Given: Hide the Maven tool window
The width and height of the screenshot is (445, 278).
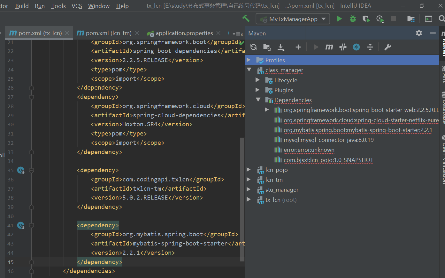Looking at the screenshot, I should (433, 33).
